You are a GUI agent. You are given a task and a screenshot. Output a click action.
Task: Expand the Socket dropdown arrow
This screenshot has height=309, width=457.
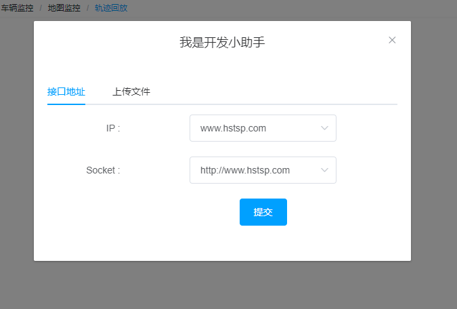pos(324,170)
